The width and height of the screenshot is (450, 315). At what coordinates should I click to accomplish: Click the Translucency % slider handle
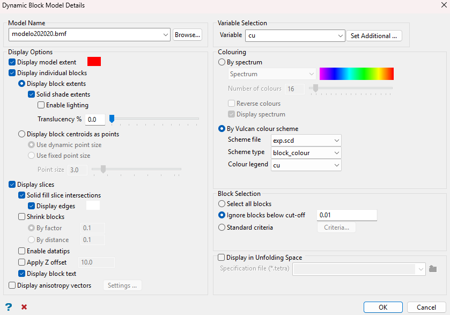(112, 118)
